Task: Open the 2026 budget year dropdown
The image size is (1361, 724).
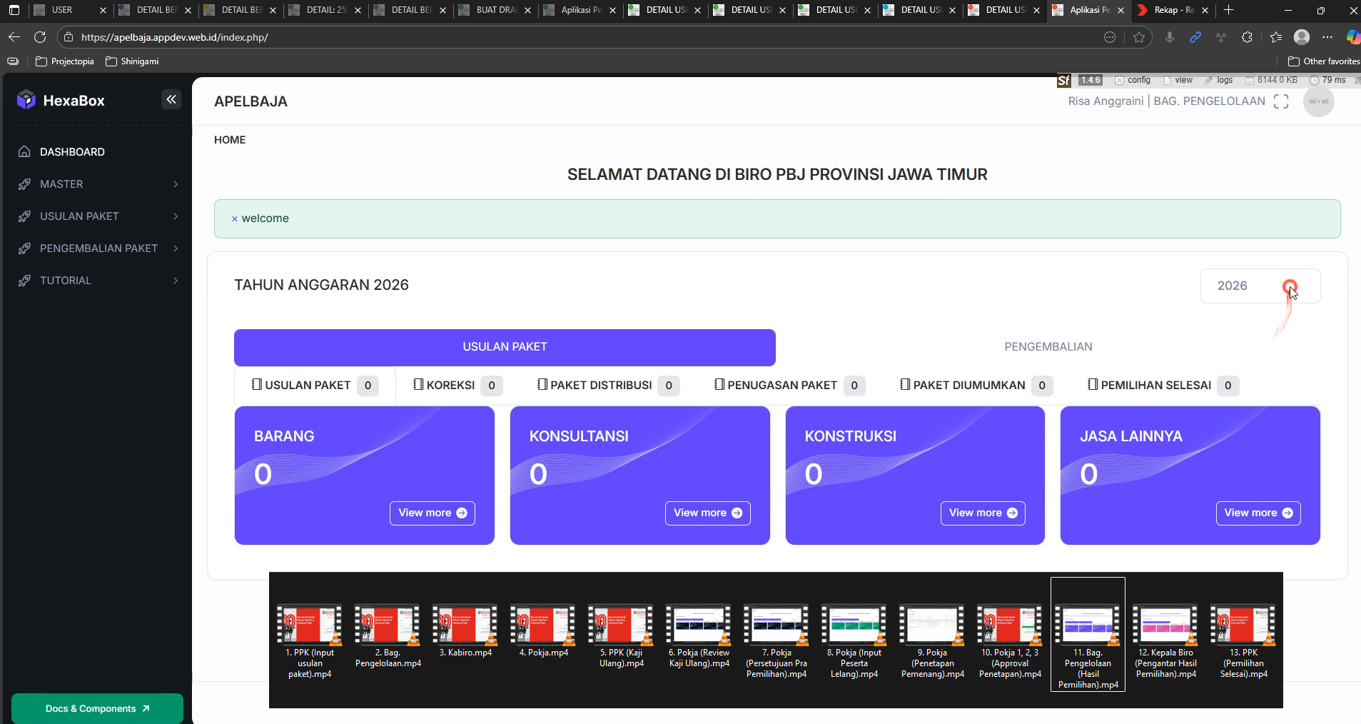Action: (1260, 286)
